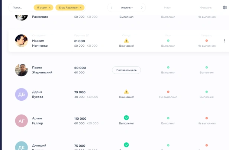Viewport: 229px width, 150px height.
Task: Go to next month with right arrow
Action: [142, 7]
